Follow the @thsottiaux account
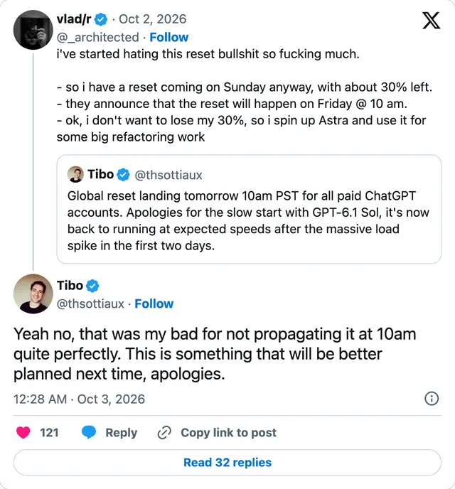This screenshot has width=455, height=489. coord(154,303)
